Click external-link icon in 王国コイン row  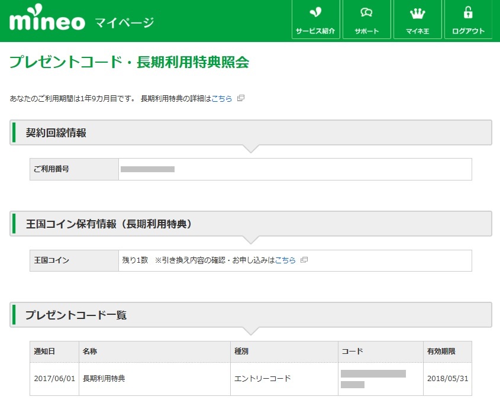pos(304,260)
